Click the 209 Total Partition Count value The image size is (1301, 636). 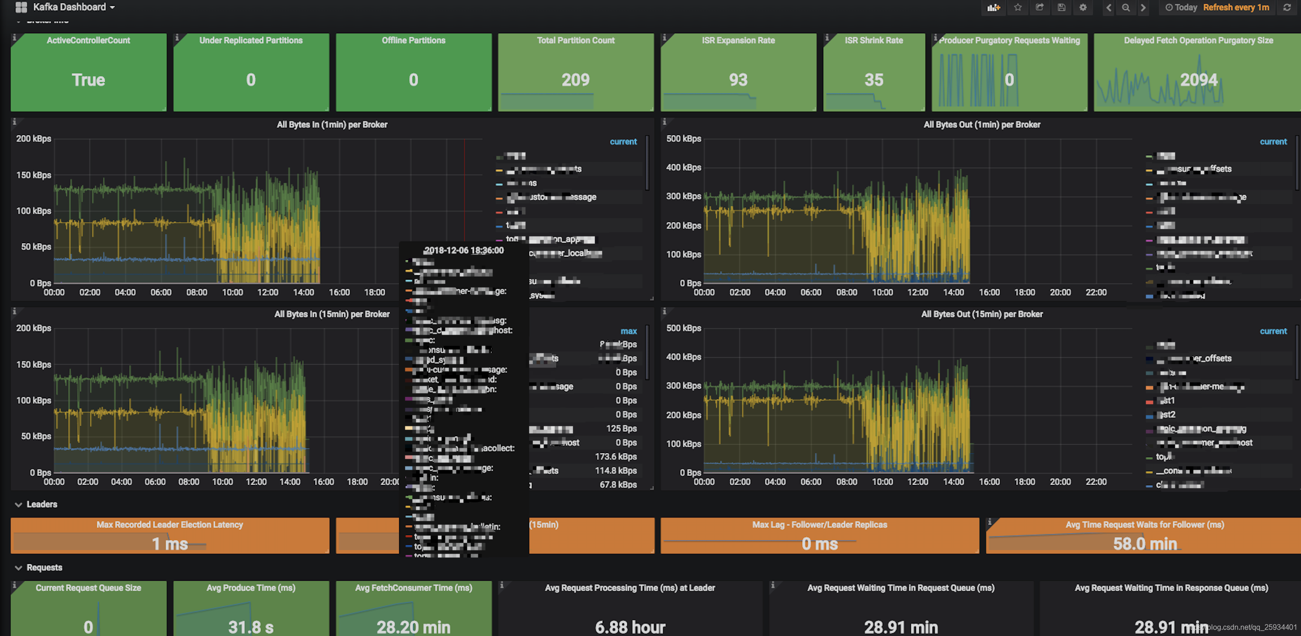pos(576,79)
